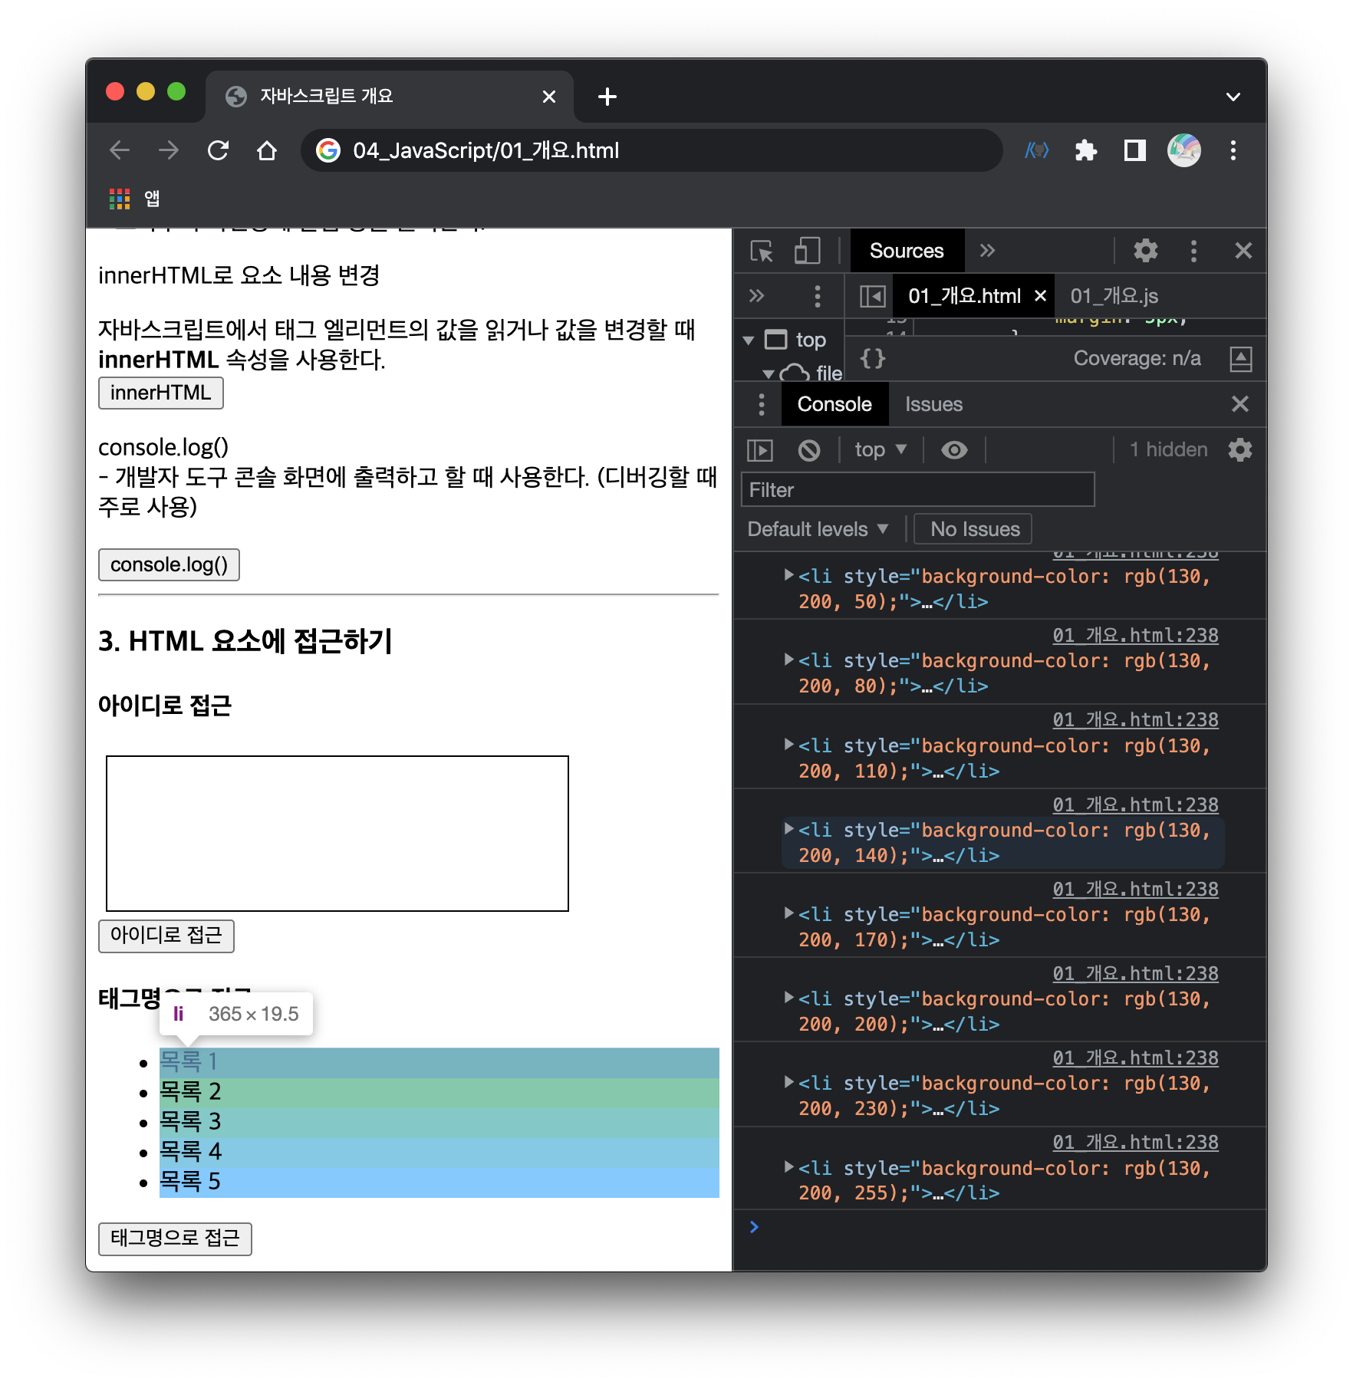Click the browser forward arrow
The image size is (1353, 1385).
click(x=169, y=150)
